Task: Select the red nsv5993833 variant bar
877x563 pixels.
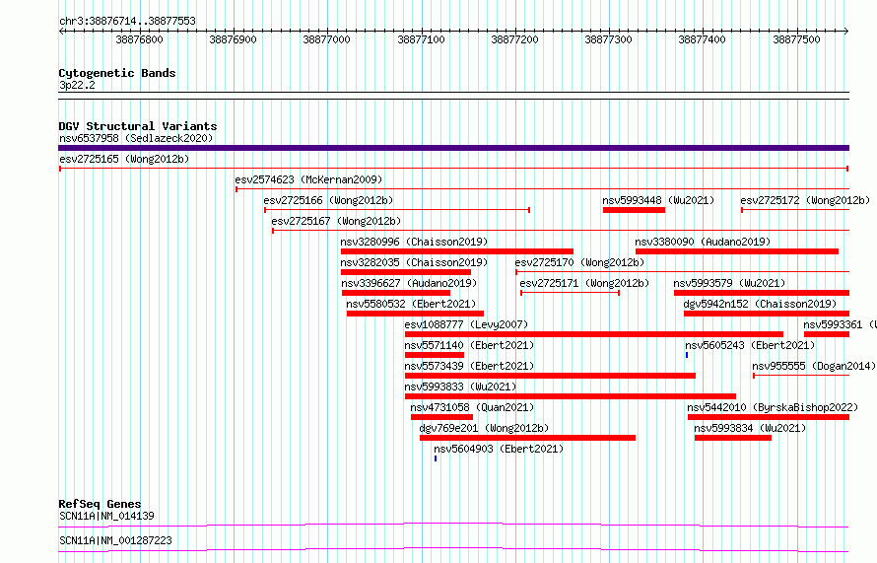Action: click(x=571, y=396)
